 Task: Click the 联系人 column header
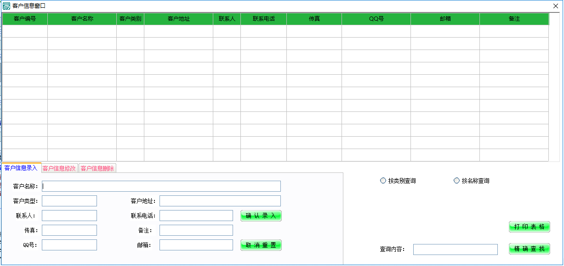pos(227,19)
